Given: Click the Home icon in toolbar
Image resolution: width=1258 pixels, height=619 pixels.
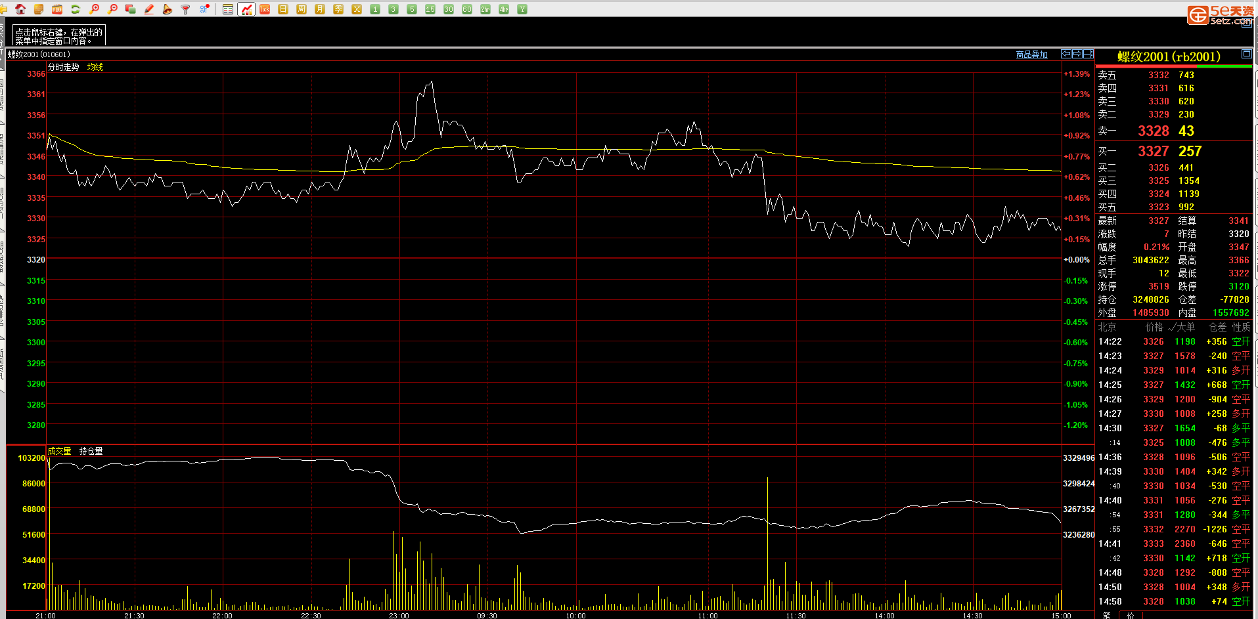Looking at the screenshot, I should point(20,9).
